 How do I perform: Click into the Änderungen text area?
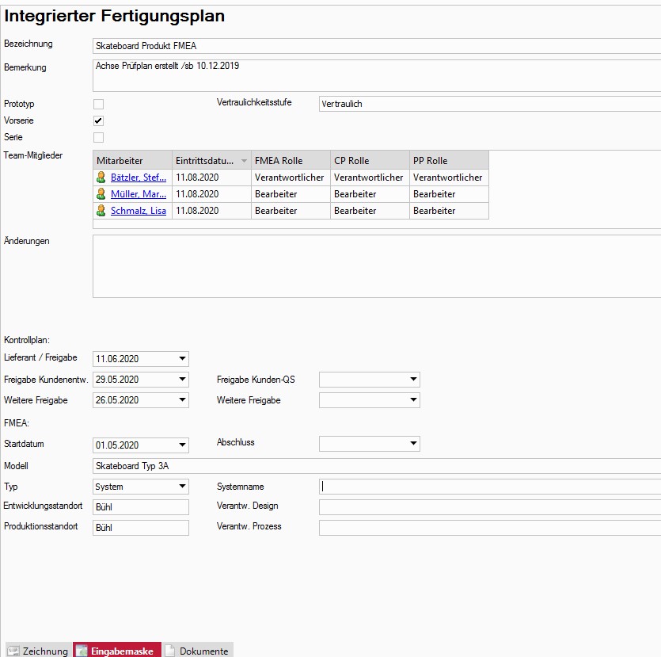click(377, 266)
